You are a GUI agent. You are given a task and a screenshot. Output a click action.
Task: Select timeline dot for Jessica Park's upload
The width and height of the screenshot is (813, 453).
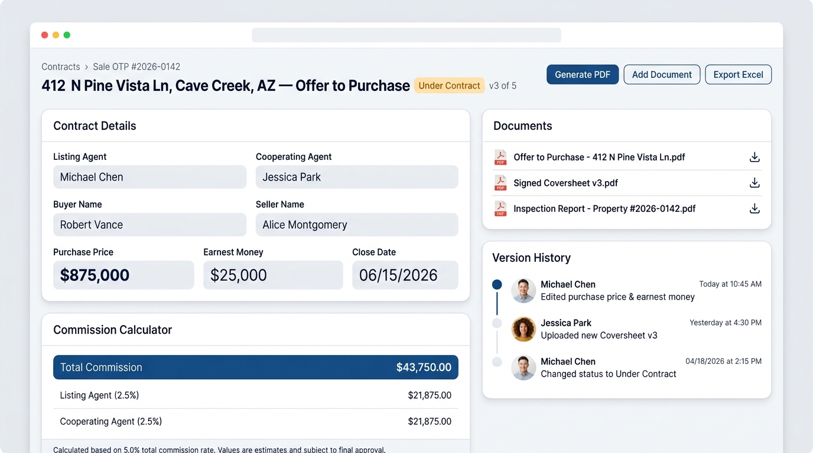pos(497,323)
